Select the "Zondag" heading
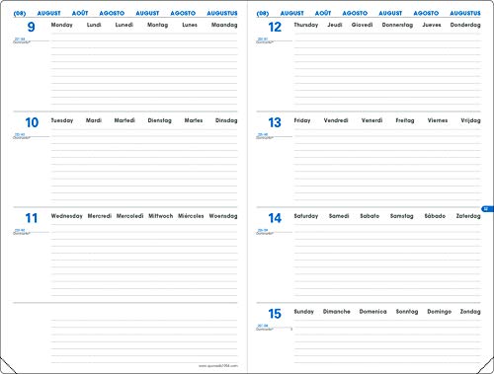 tap(470, 312)
